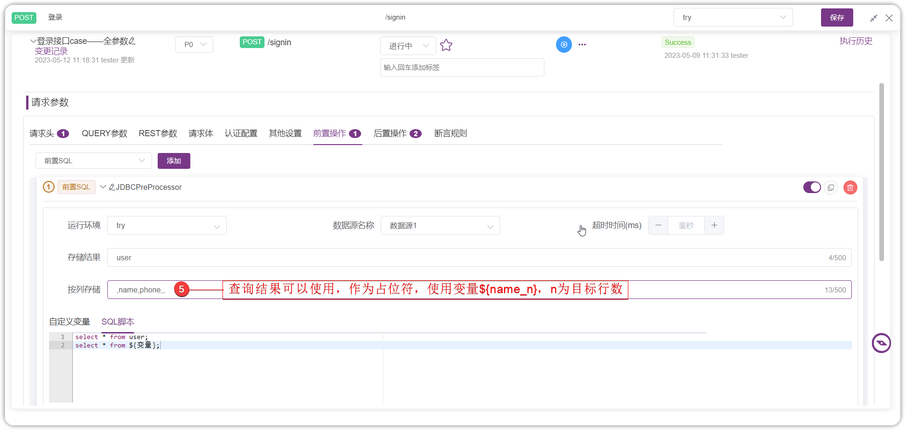Increase timeout with the plus button
Viewport: 905px width, 430px height.
click(714, 225)
